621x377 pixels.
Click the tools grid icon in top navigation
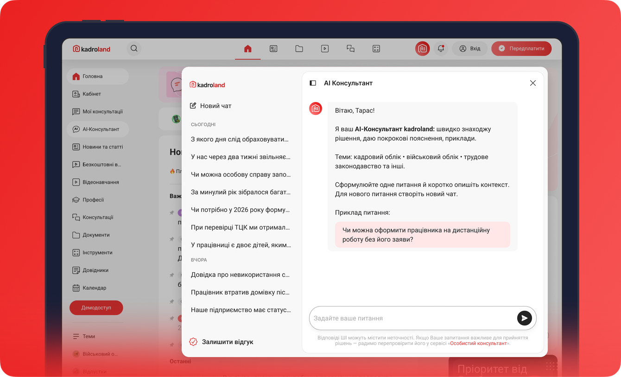(x=376, y=48)
